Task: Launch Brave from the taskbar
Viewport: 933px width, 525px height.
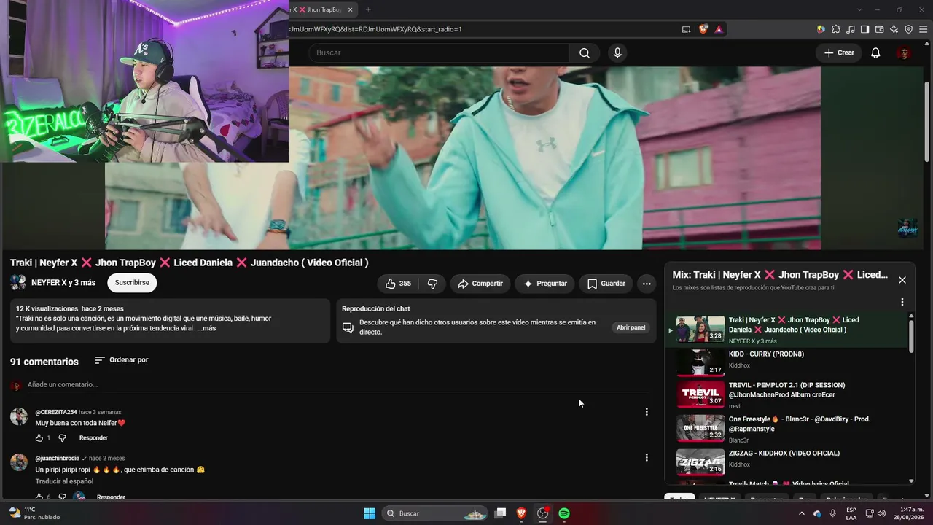Action: pyautogui.click(x=521, y=513)
